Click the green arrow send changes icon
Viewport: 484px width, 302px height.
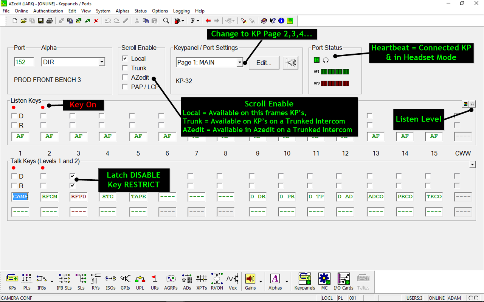87,21
